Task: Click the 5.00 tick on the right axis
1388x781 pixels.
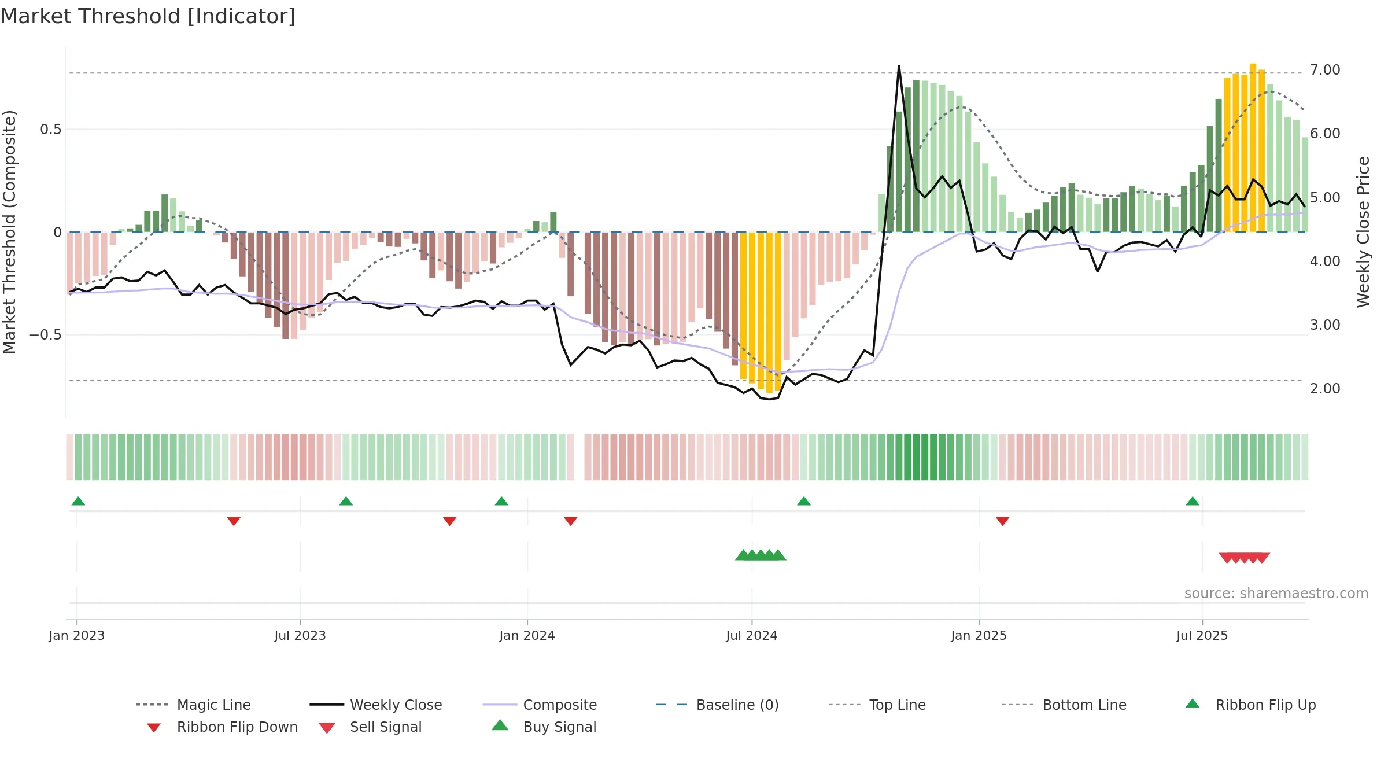Action: point(1325,198)
